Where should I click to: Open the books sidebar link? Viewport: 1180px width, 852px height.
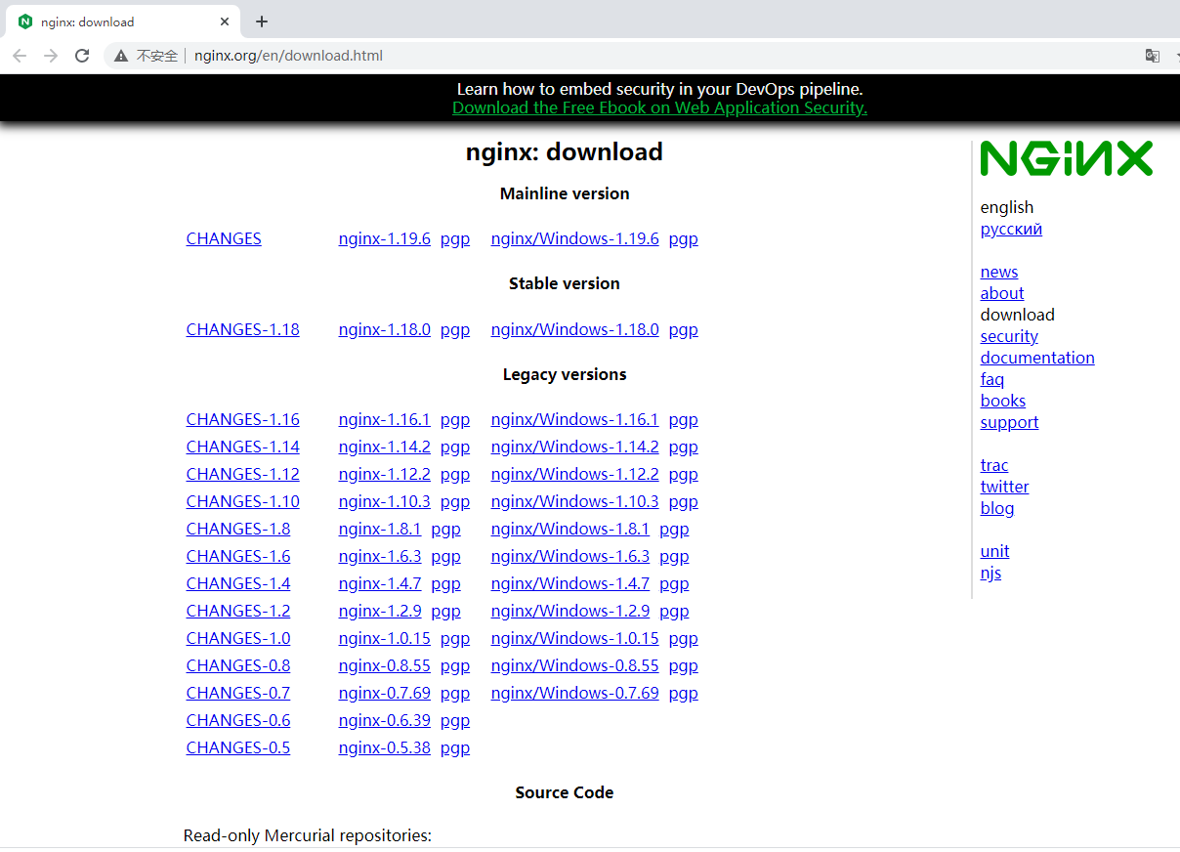1002,401
